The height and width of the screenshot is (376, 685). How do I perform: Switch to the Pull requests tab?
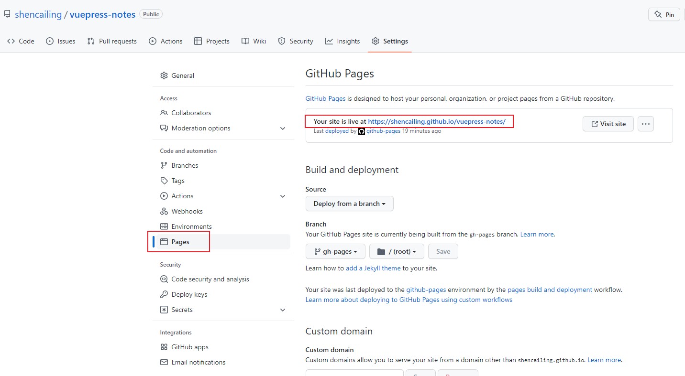point(112,41)
